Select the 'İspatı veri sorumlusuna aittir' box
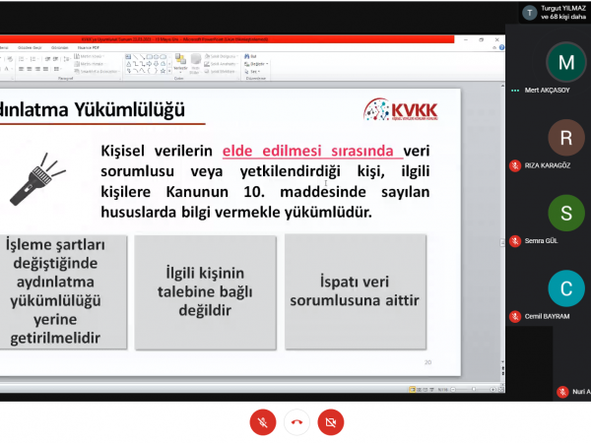The width and height of the screenshot is (591, 443). [x=356, y=292]
